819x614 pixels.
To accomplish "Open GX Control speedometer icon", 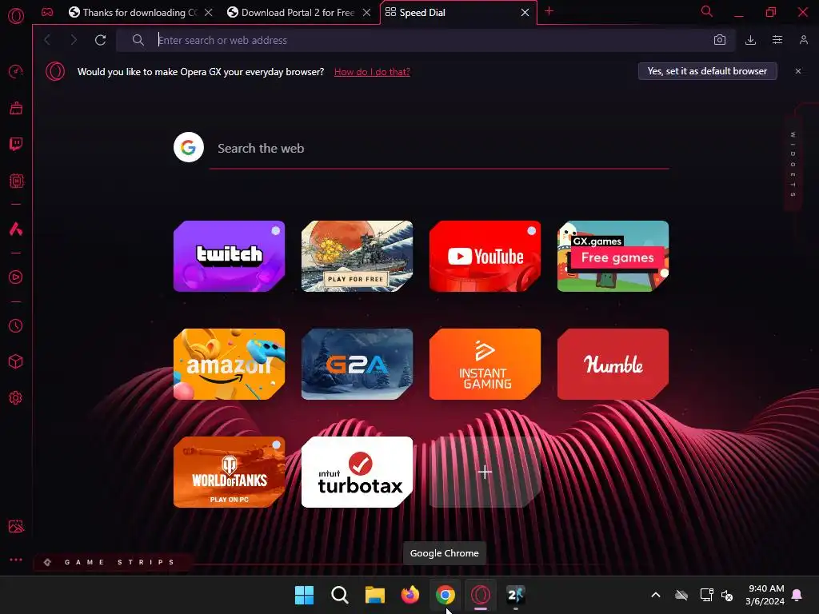I will pos(16,71).
